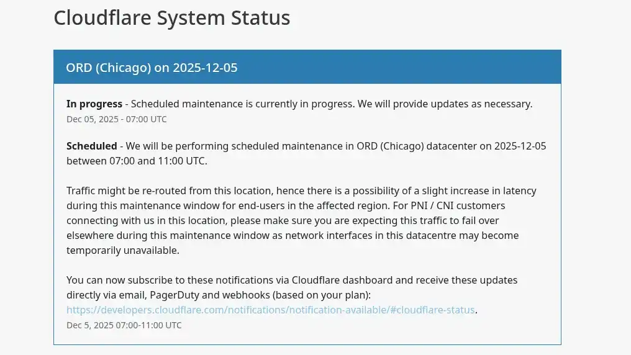Click the ORD (Chicago) on 2025-12-05 title
Image resolution: width=631 pixels, height=355 pixels.
tap(152, 67)
